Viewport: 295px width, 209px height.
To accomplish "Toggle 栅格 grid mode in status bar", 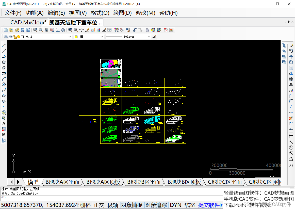I will click(x=85, y=205).
